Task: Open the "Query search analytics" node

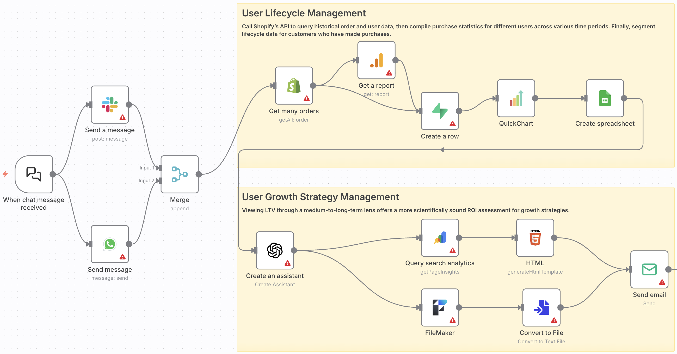Action: pyautogui.click(x=439, y=238)
